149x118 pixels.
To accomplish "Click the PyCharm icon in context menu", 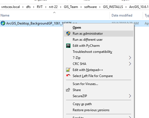I will [x=68, y=46].
